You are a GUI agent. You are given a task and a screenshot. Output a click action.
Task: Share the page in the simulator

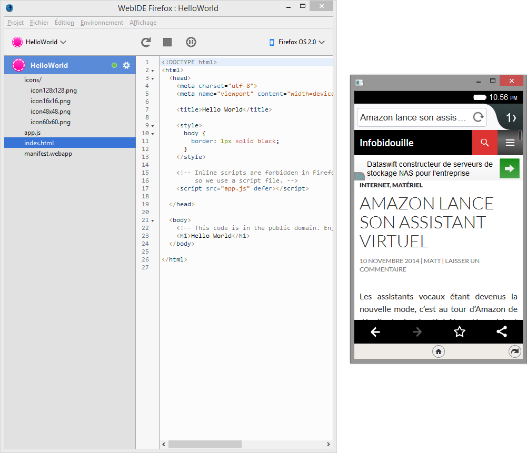coord(501,332)
